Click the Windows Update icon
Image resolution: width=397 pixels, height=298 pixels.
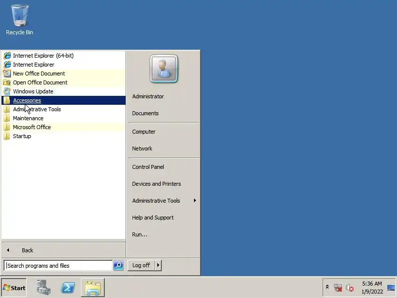click(7, 91)
